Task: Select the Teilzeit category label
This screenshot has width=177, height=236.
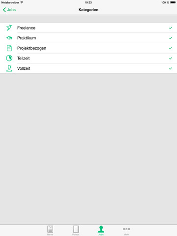Action: [24, 58]
